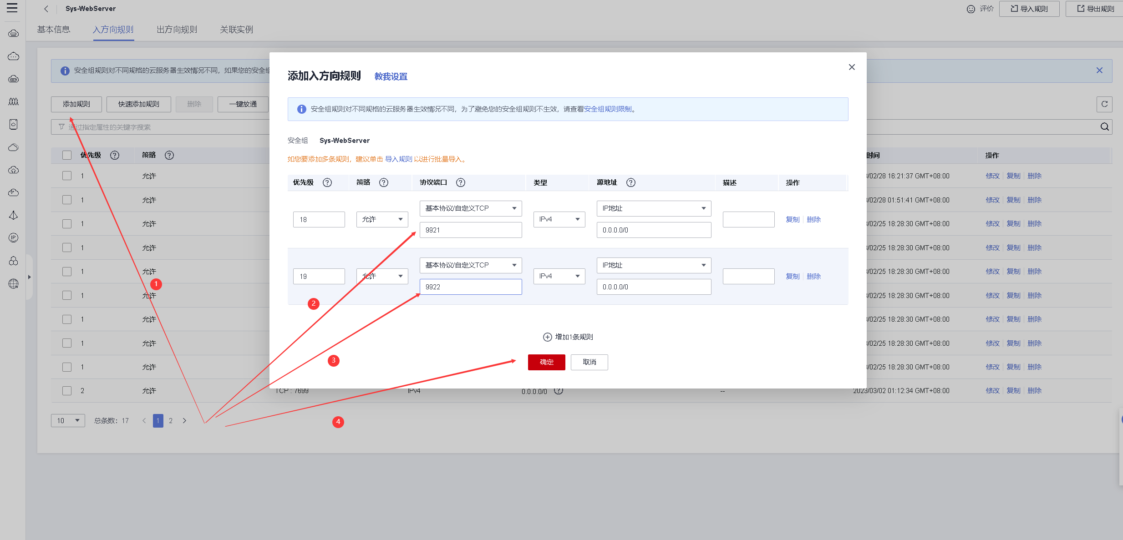Image resolution: width=1123 pixels, height=540 pixels.
Task: Toggle the select-all checkbox in table header
Action: point(67,155)
